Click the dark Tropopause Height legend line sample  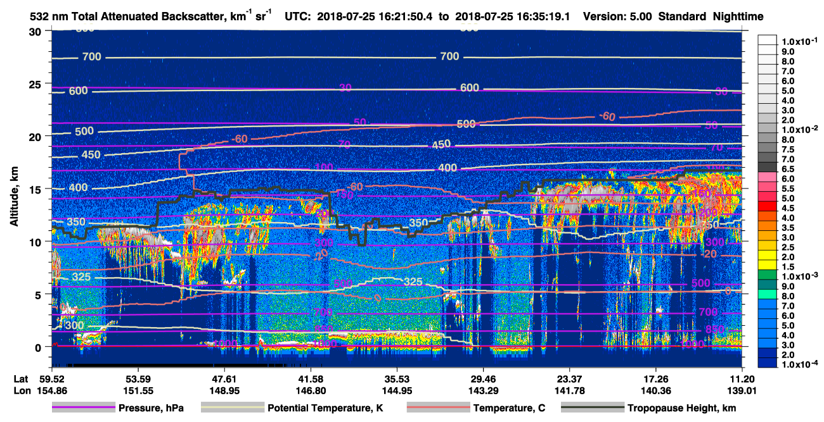click(x=593, y=408)
